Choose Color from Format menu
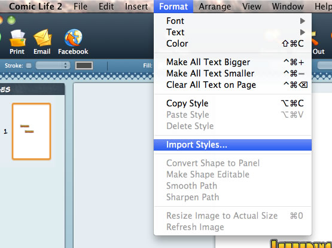The image size is (332, 248). (233, 44)
